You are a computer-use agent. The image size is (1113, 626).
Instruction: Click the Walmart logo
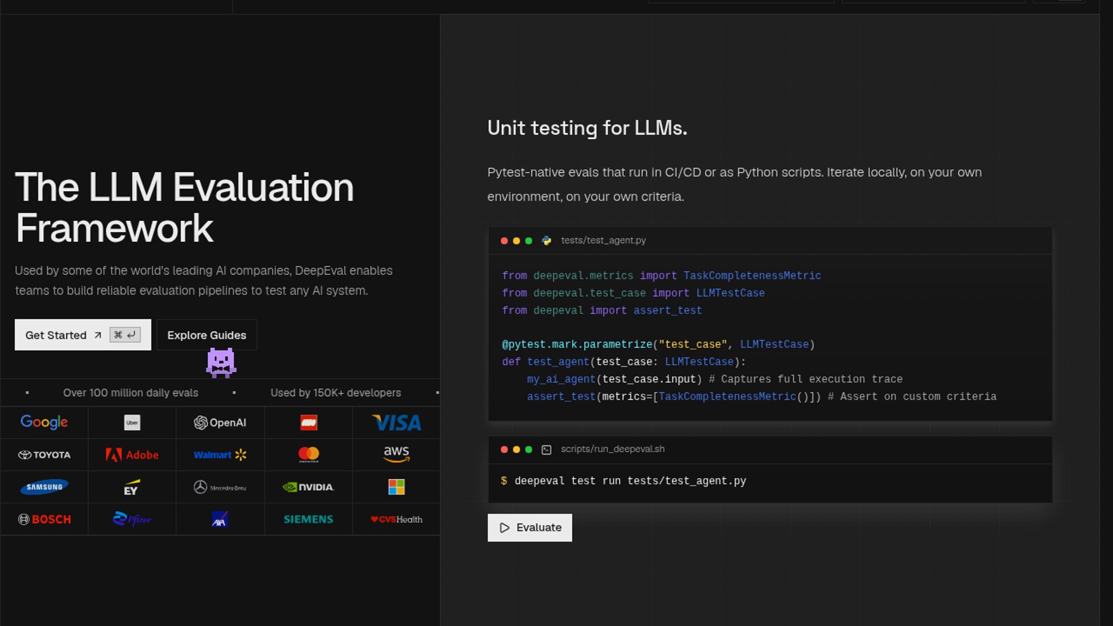pos(220,455)
